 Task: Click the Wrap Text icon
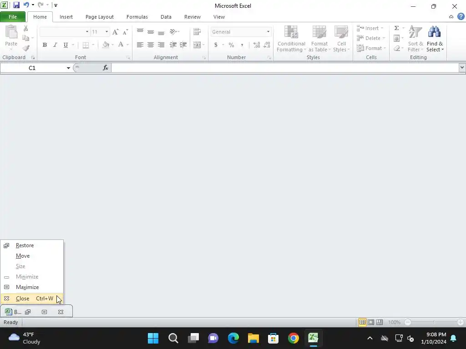197,31
